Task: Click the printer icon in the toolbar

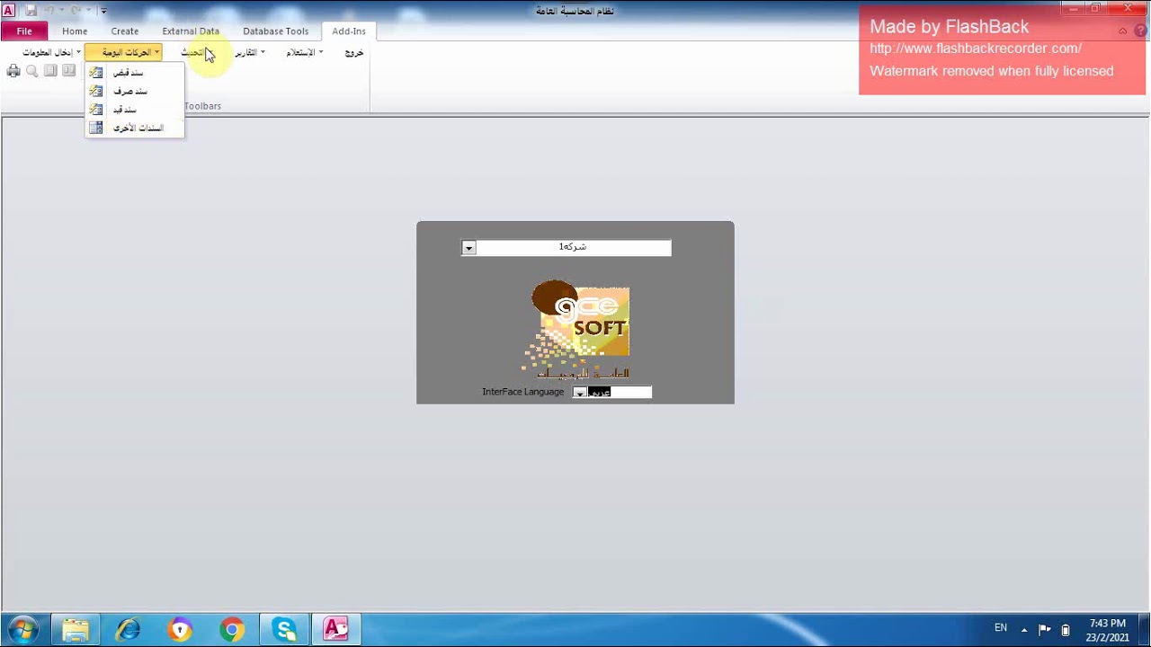Action: [13, 71]
